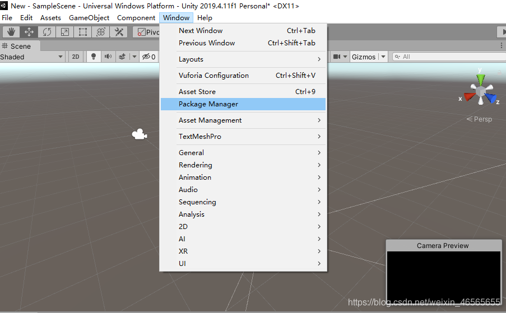The height and width of the screenshot is (313, 506).
Task: Open the GameObject menu
Action: click(x=89, y=18)
